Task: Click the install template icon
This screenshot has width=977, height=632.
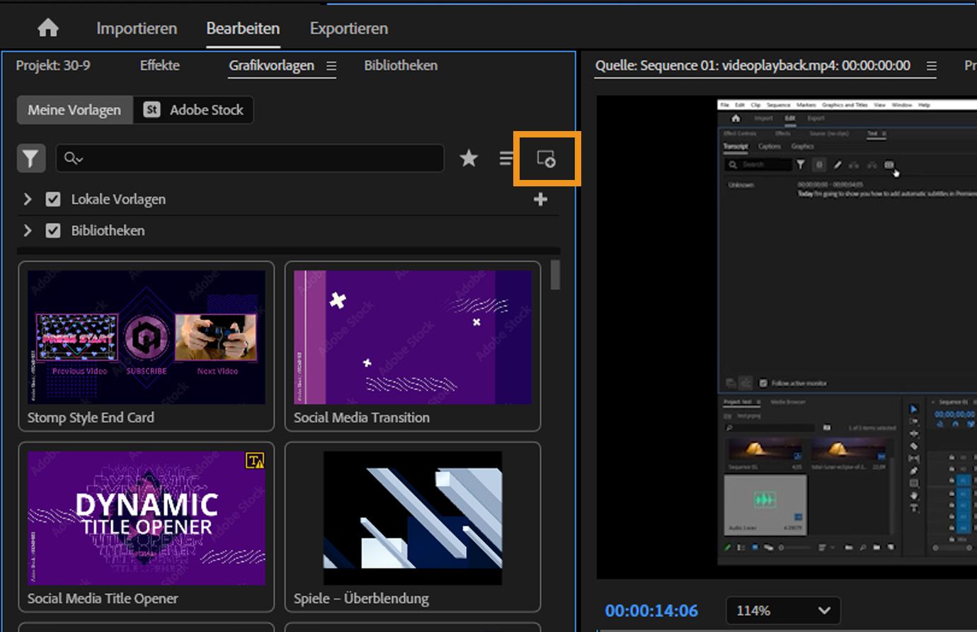Action: [546, 159]
